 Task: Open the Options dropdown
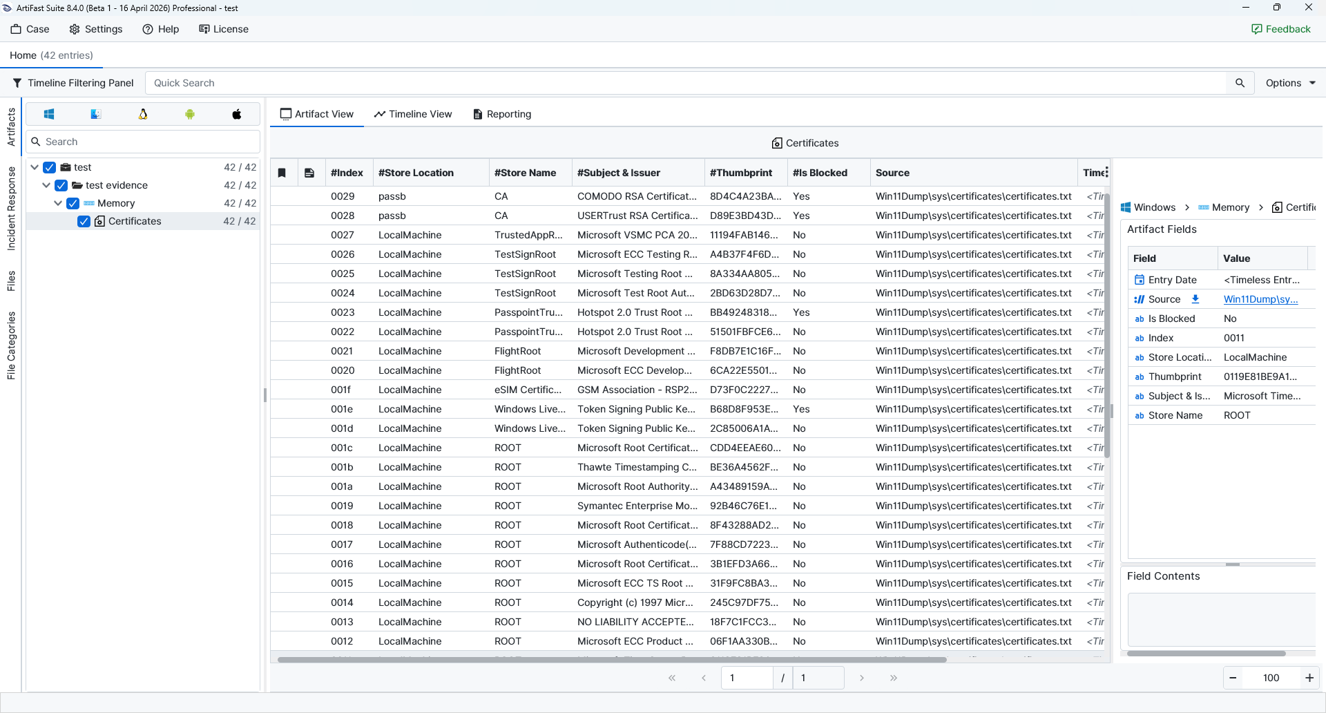click(x=1290, y=83)
